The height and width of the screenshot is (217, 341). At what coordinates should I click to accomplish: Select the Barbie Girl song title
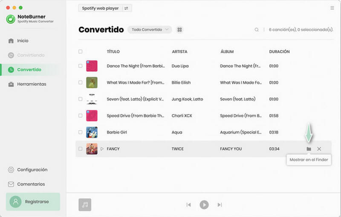click(x=117, y=132)
